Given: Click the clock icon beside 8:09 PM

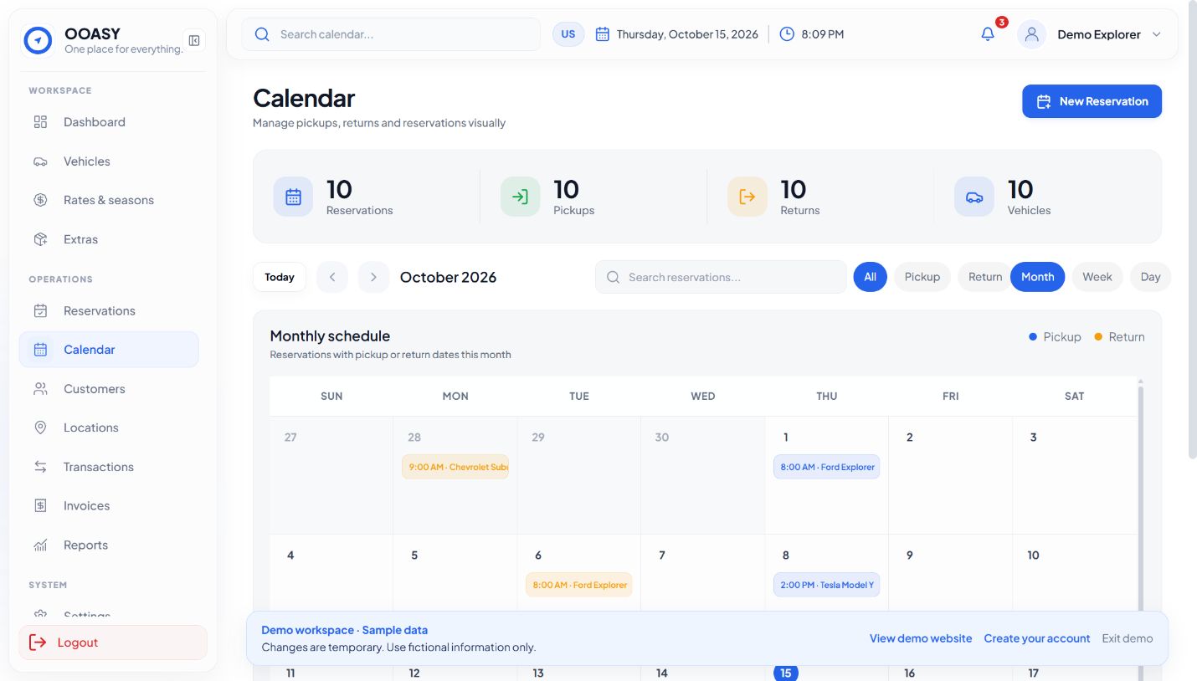Looking at the screenshot, I should point(787,34).
